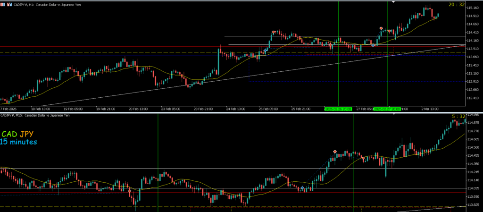Select the highest red diamond marker on H1 chart
Viewport: 483px width, 212px height.
pyautogui.click(x=381, y=28)
